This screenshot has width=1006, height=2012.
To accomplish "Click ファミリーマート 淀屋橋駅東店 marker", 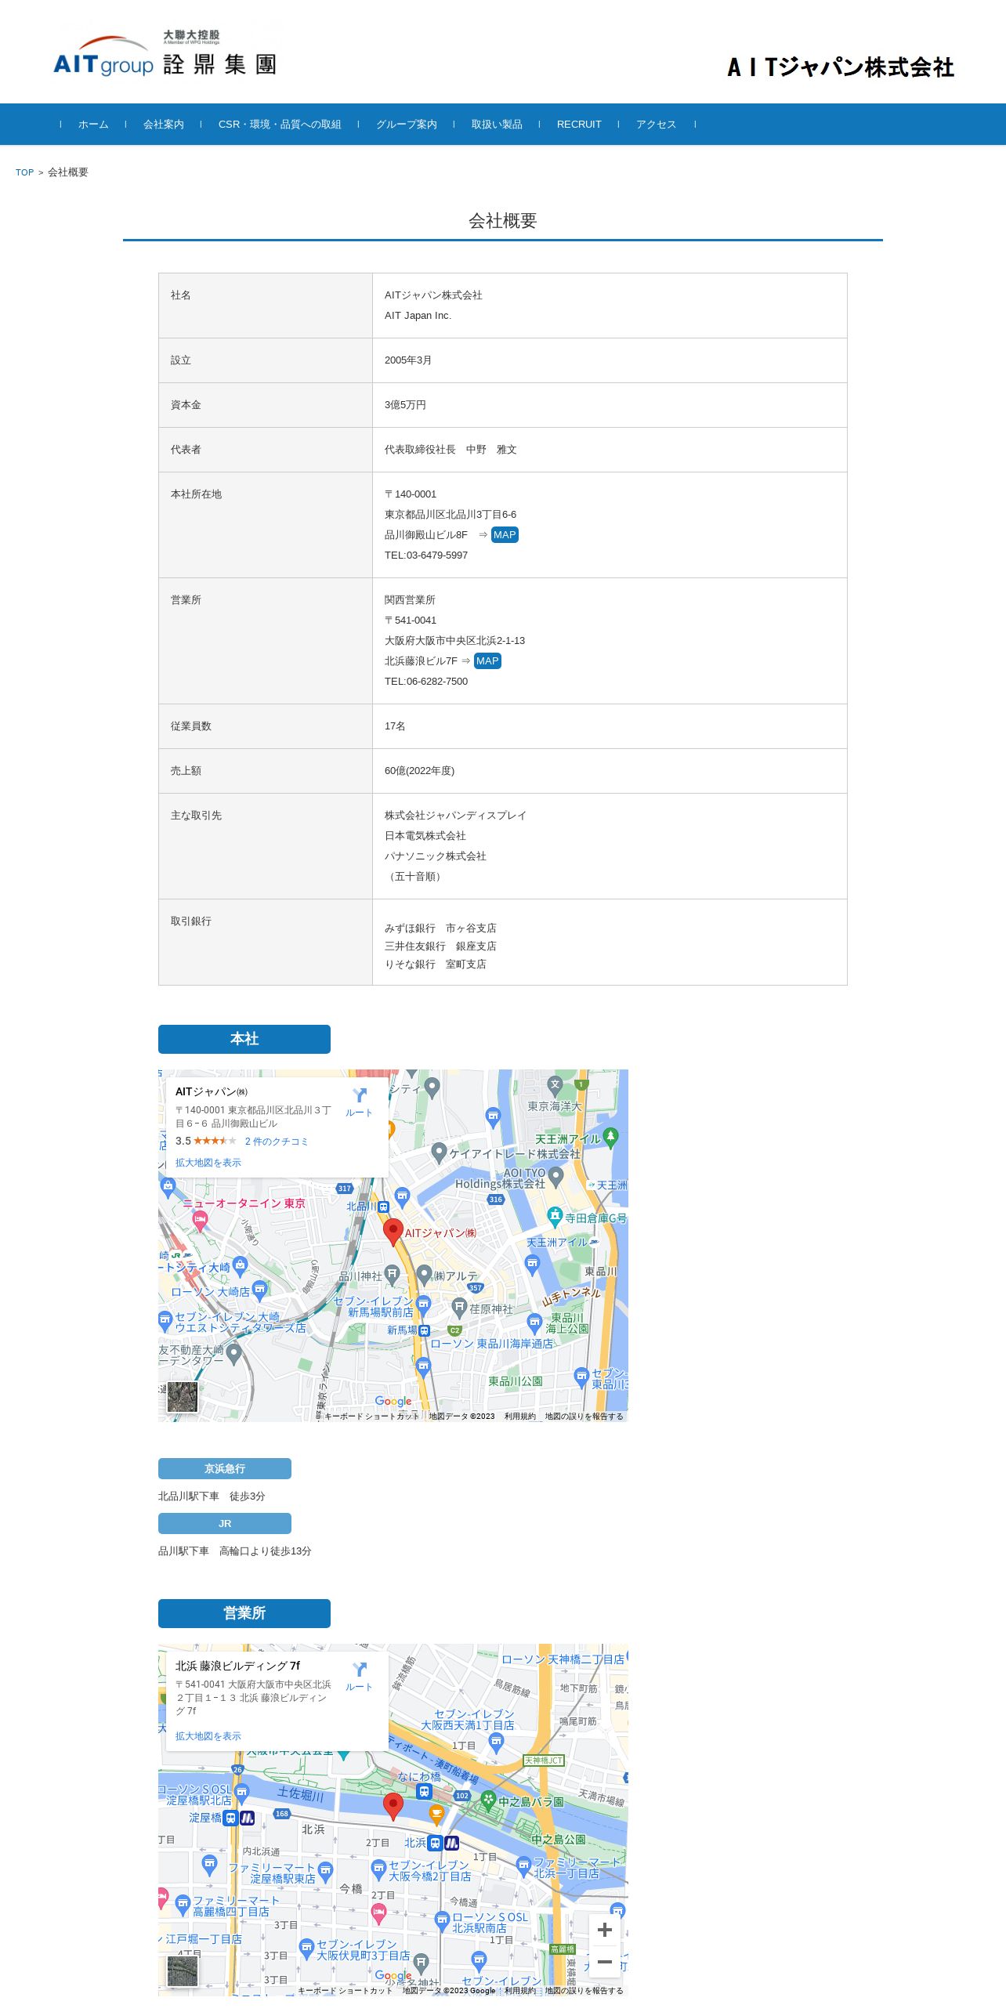I will click(x=325, y=1871).
